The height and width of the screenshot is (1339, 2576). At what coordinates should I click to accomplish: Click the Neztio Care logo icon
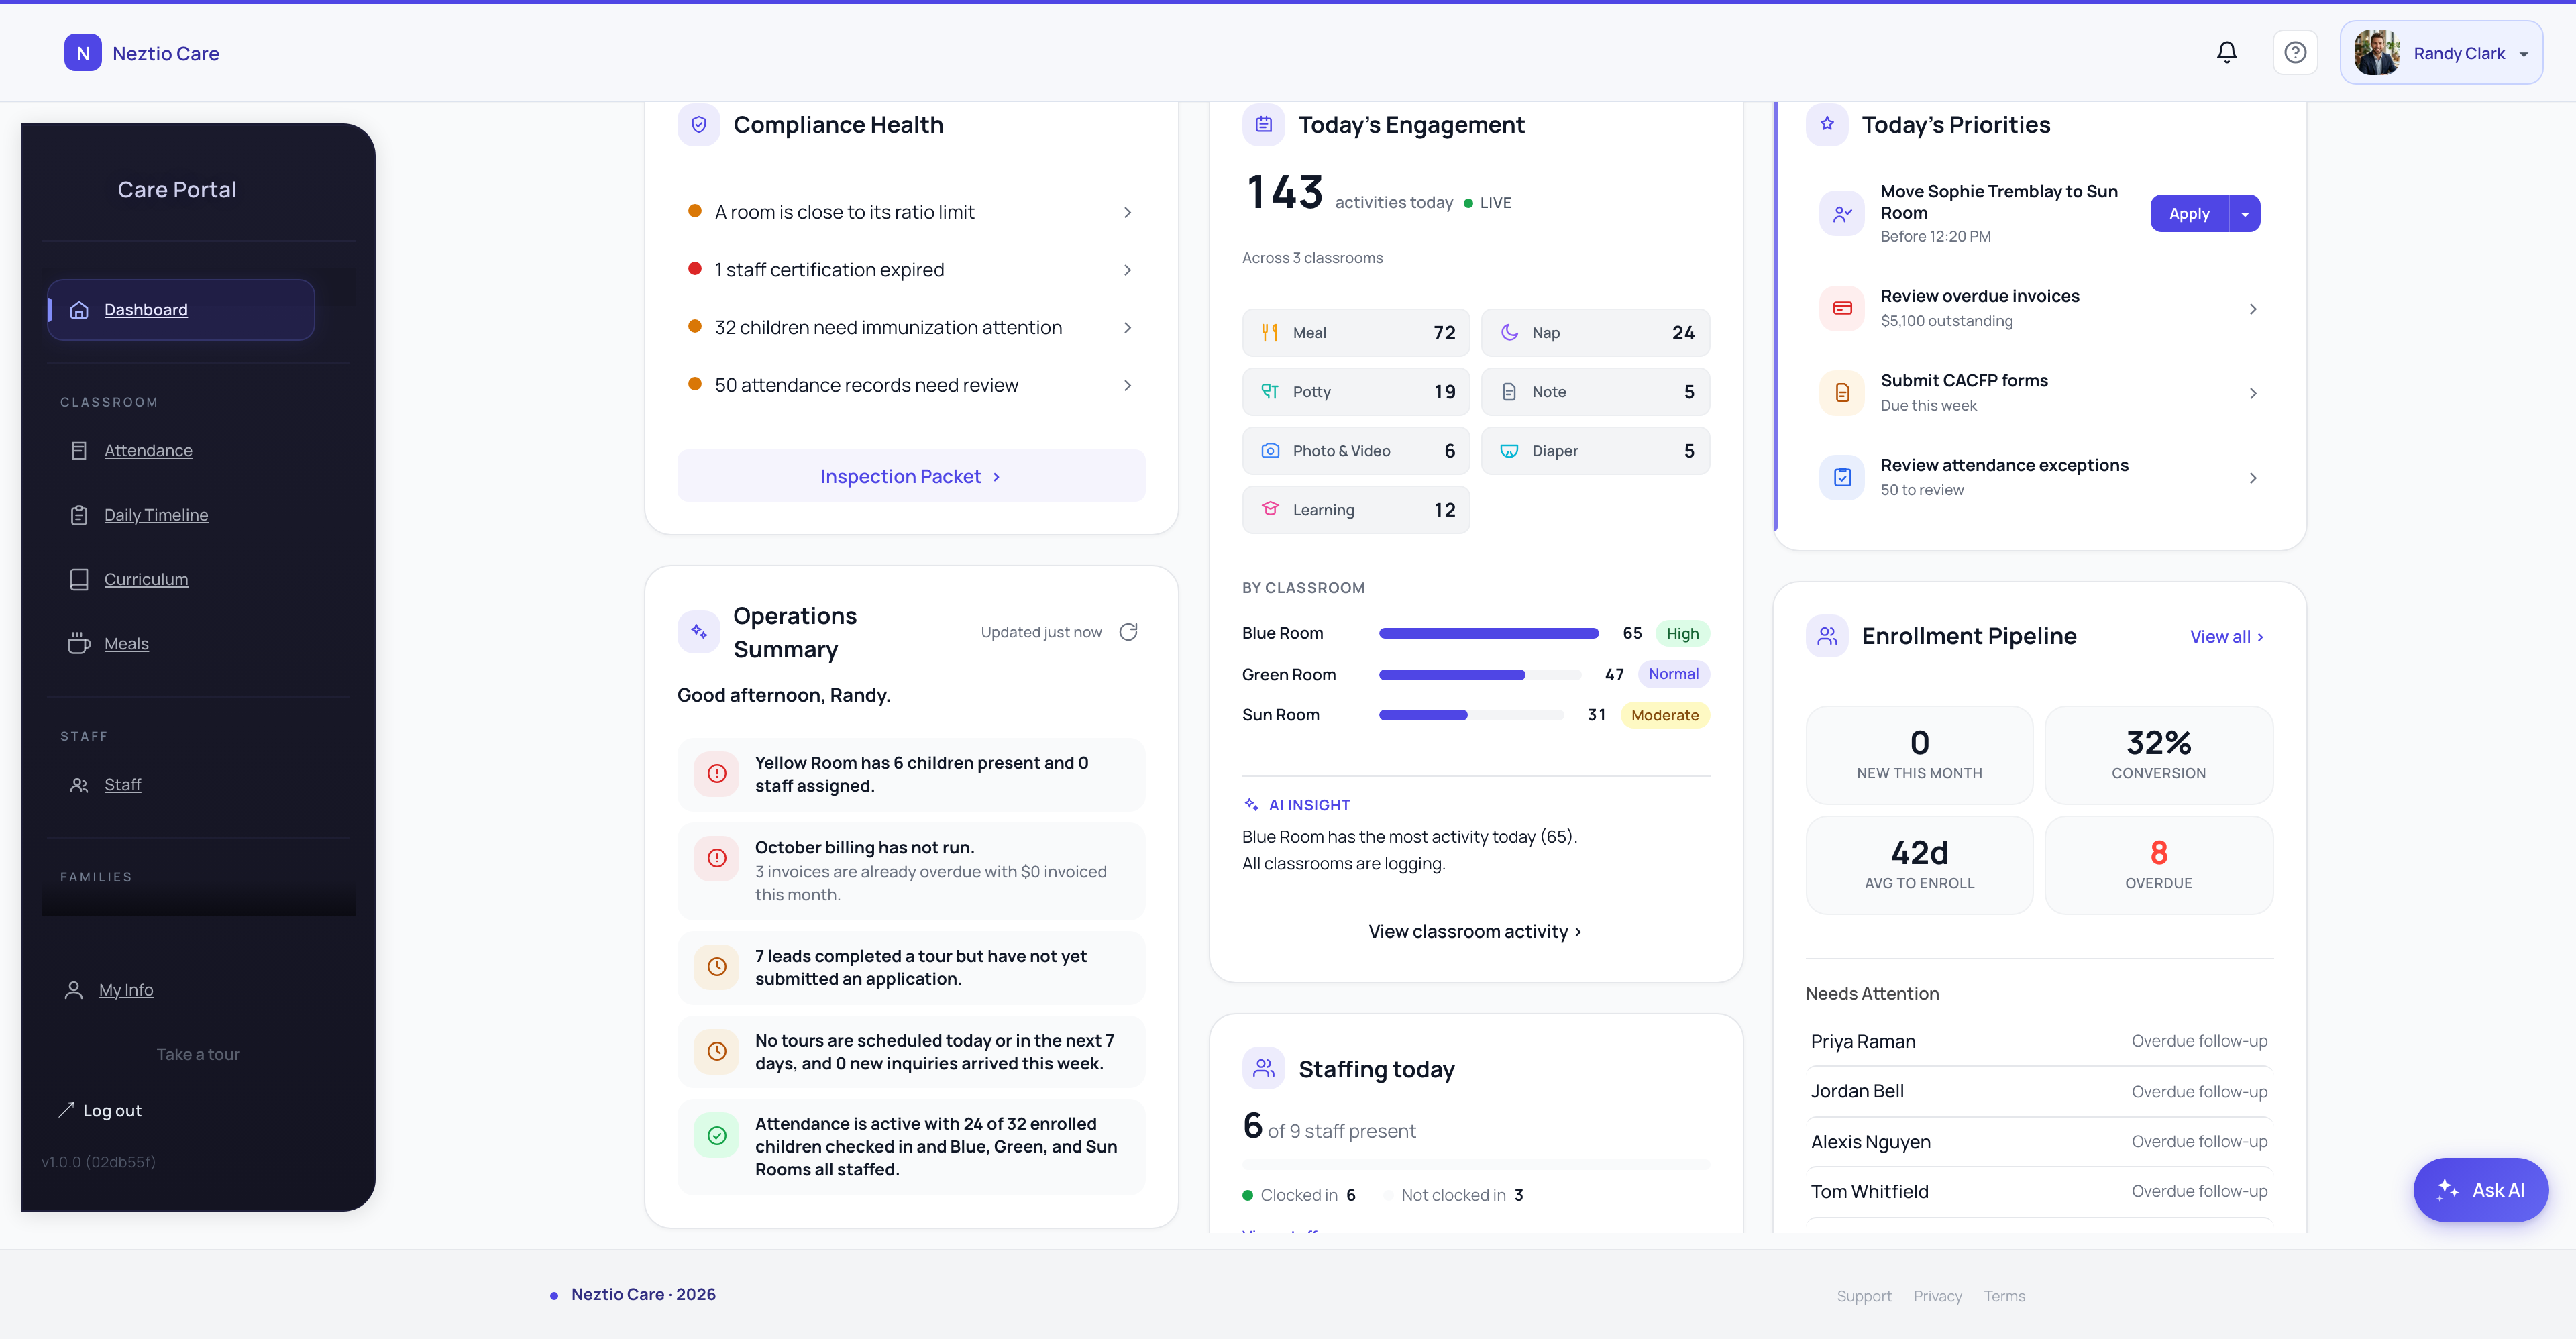pyautogui.click(x=83, y=53)
